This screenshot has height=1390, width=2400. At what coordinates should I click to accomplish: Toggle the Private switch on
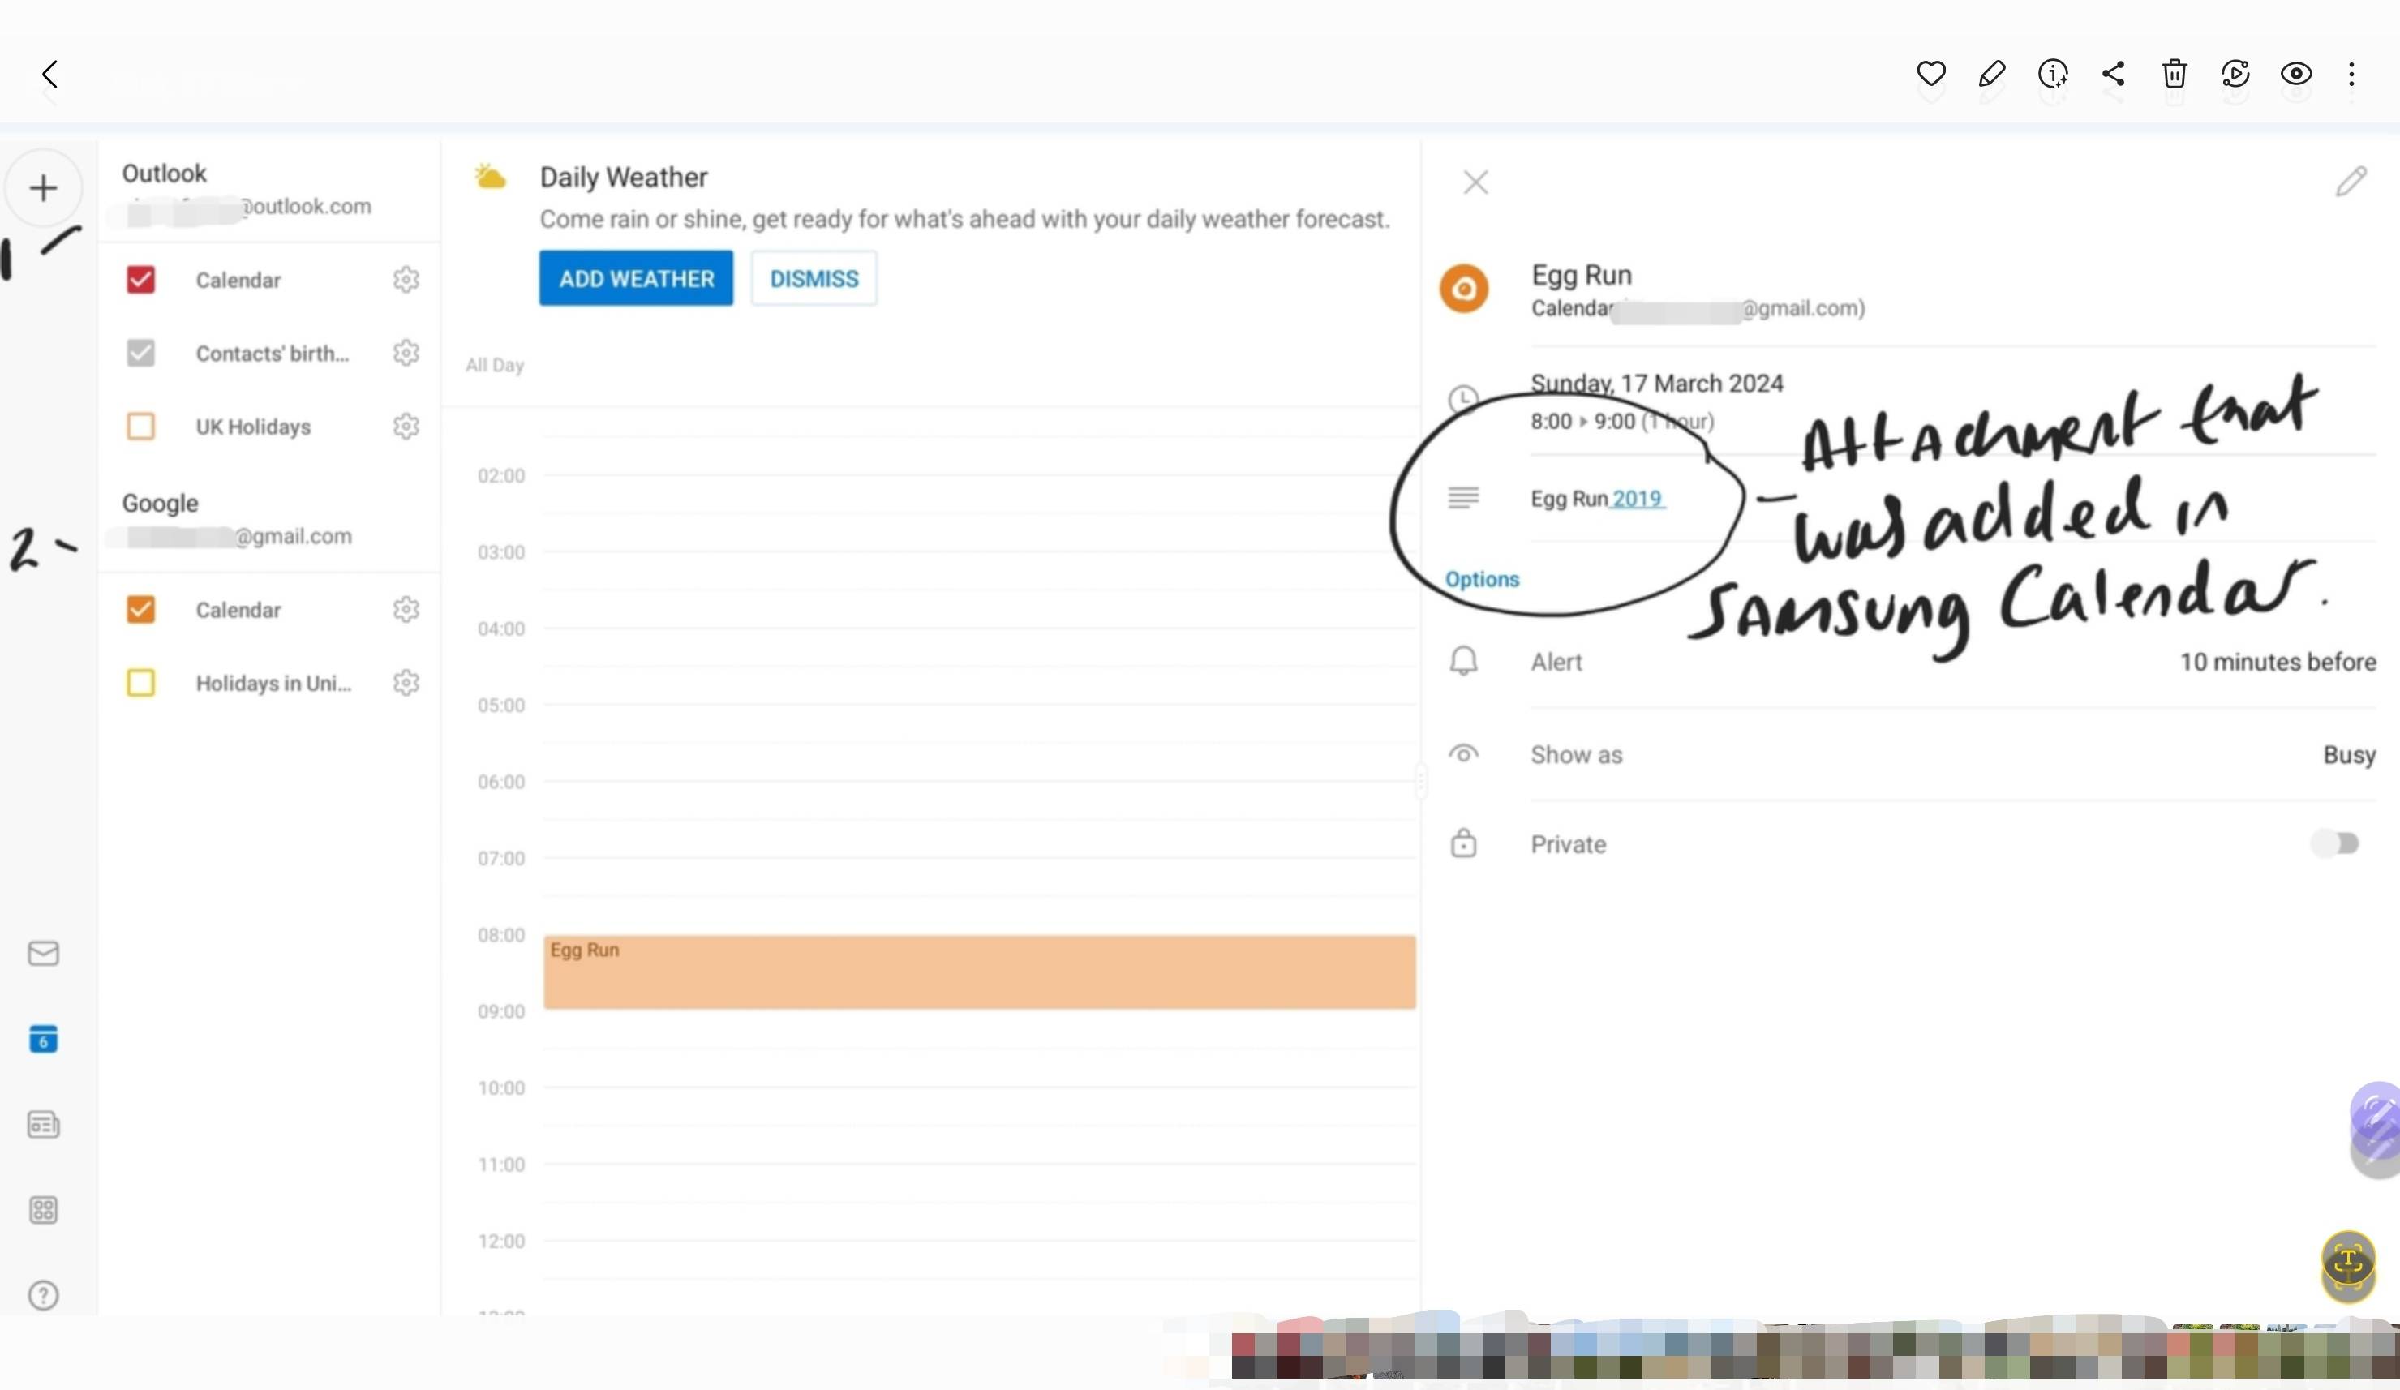(2334, 843)
